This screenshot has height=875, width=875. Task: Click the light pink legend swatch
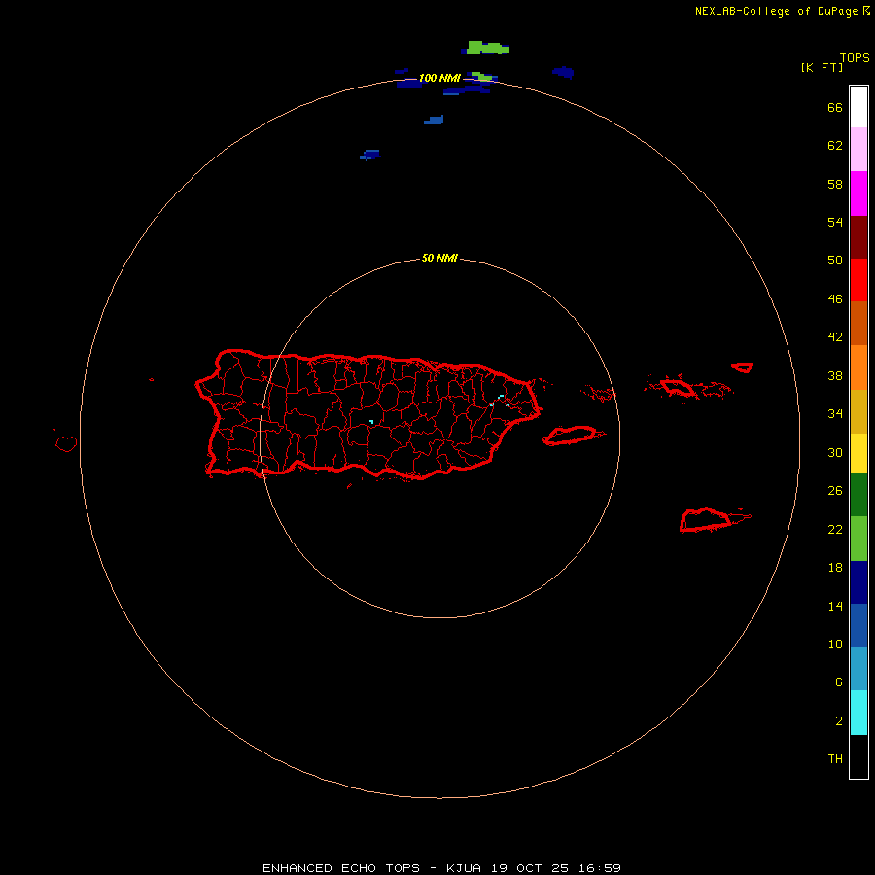pos(858,150)
